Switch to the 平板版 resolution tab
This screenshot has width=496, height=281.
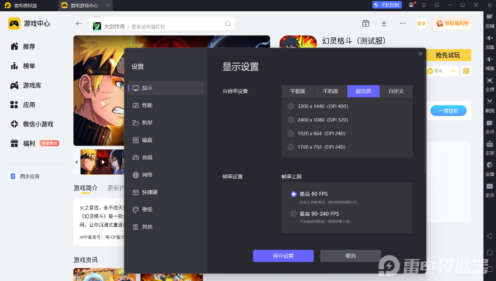coord(298,91)
